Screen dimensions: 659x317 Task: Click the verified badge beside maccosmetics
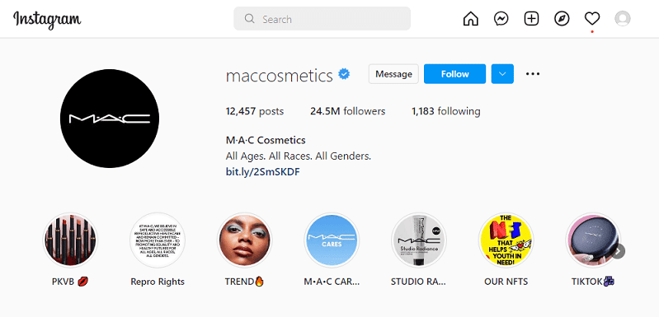[x=345, y=75]
